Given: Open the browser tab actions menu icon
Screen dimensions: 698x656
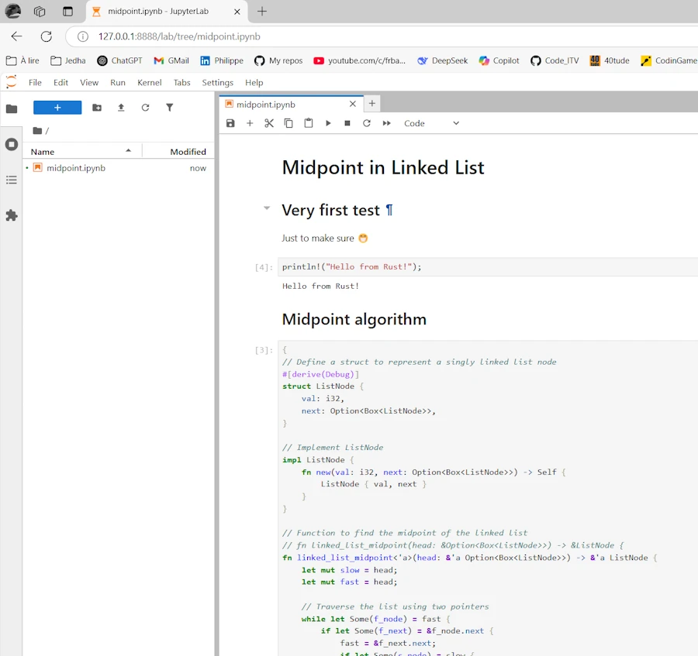Looking at the screenshot, I should coord(67,12).
